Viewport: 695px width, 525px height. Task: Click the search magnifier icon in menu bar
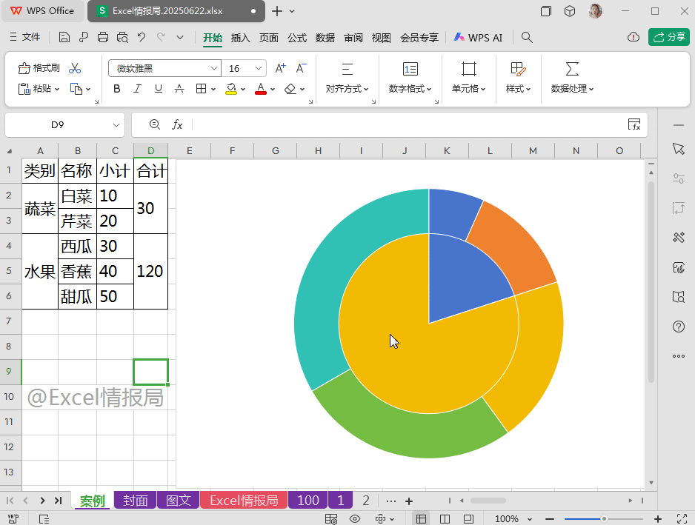(x=527, y=37)
